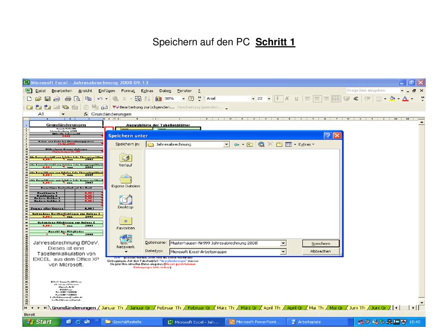Expand the Dateiname dropdown arrow

click(x=283, y=243)
